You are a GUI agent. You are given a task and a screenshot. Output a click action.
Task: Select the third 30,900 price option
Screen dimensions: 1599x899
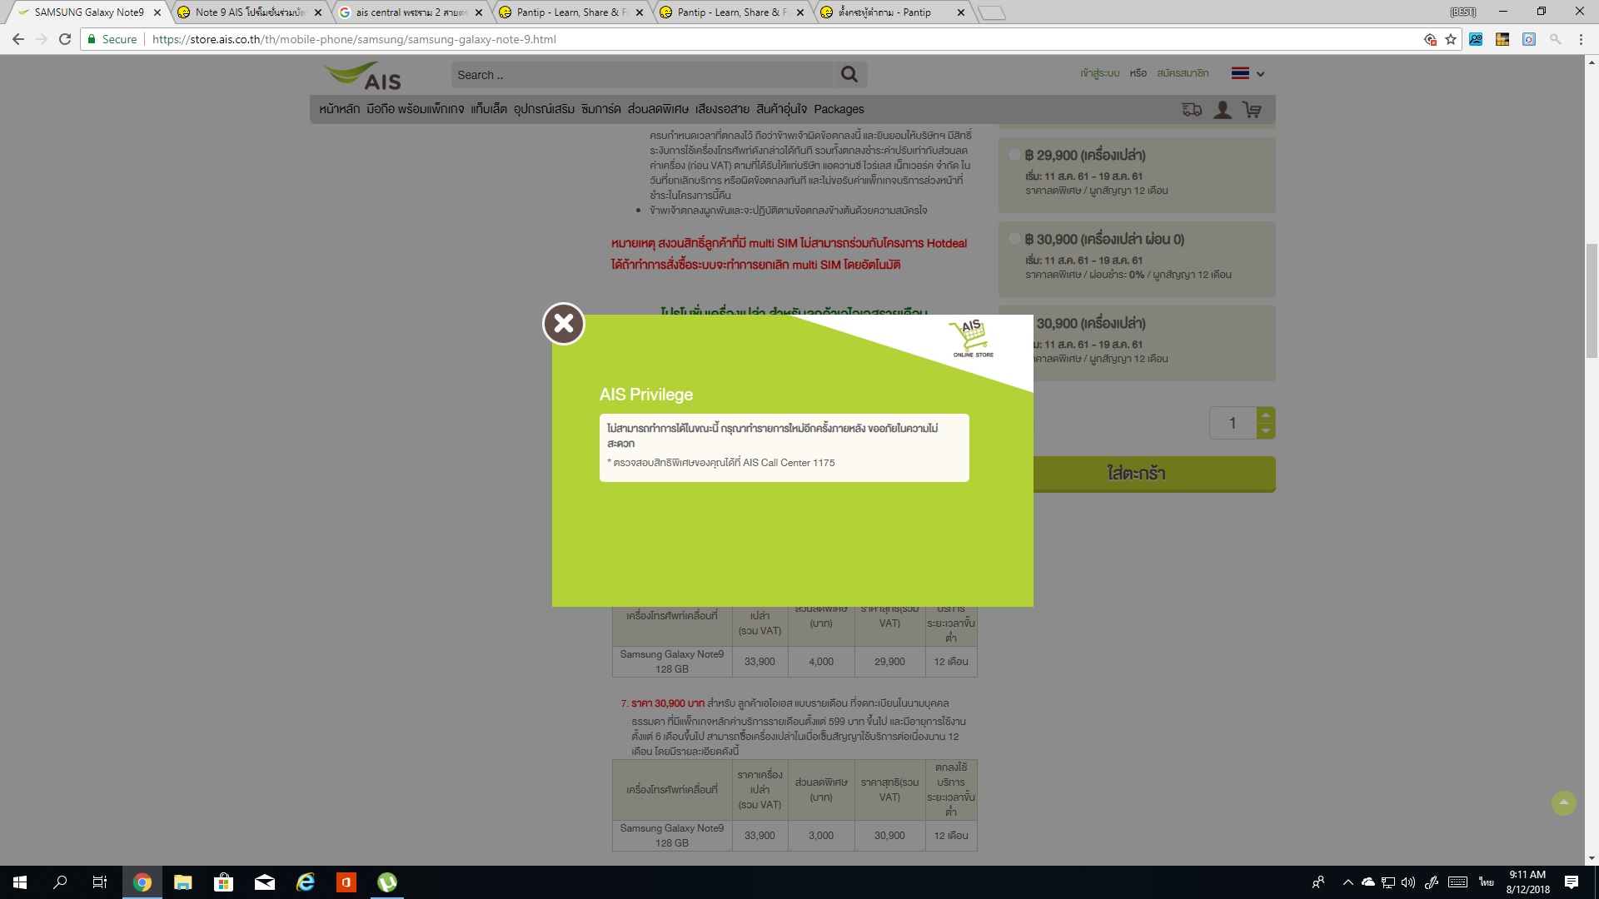pos(1091,323)
